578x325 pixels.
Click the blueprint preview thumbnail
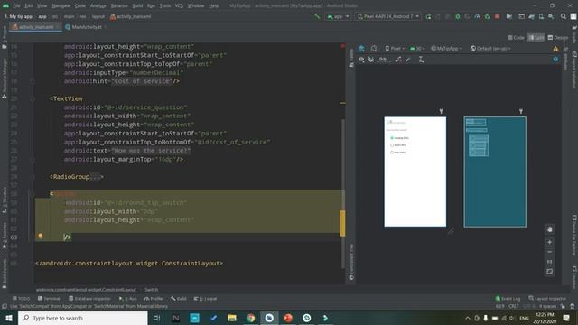495,172
